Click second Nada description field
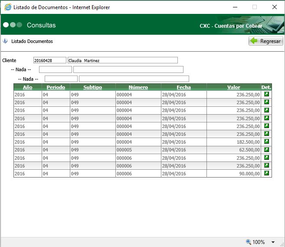Image resolution: width=285 pixels, height=247 pixels. point(134,79)
